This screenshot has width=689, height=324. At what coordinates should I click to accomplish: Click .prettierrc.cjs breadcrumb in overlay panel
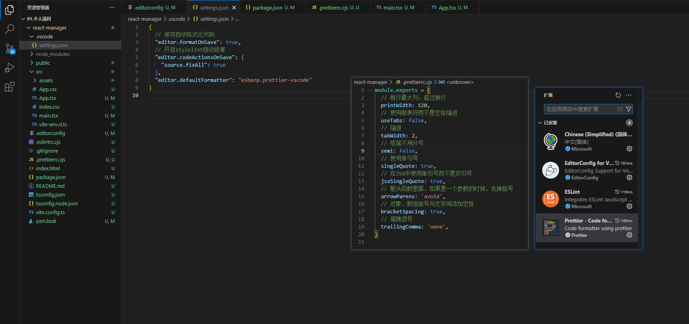coord(417,82)
